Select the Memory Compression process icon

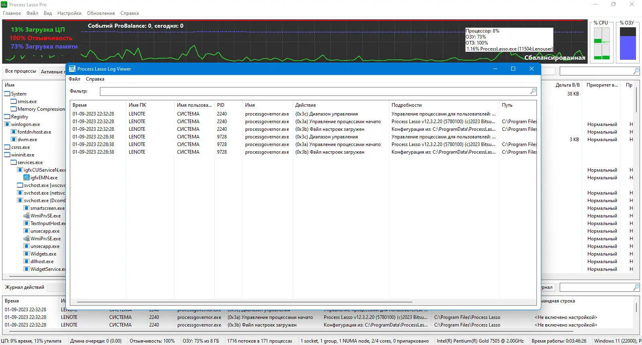(14, 109)
